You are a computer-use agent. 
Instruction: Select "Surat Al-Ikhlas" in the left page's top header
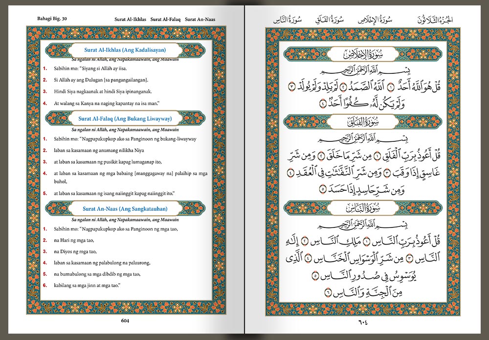pos(130,20)
